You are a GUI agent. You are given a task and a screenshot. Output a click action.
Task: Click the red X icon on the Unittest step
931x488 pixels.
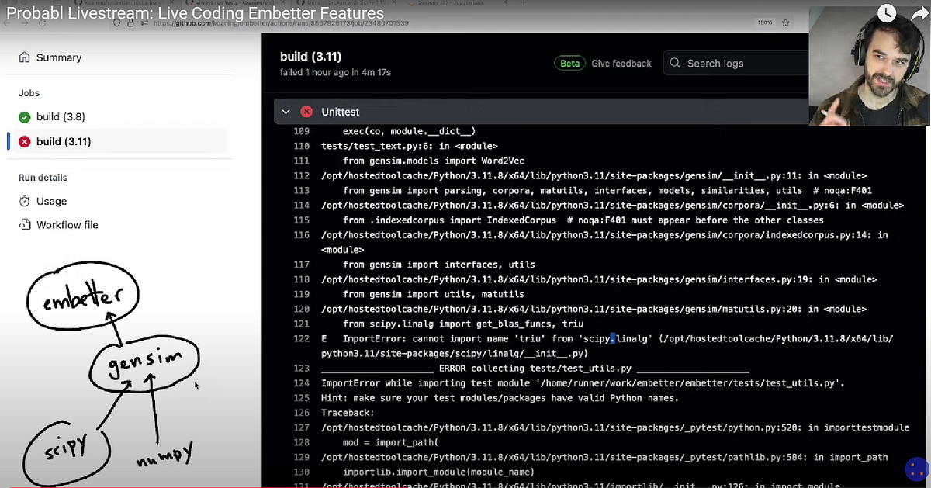tap(306, 111)
